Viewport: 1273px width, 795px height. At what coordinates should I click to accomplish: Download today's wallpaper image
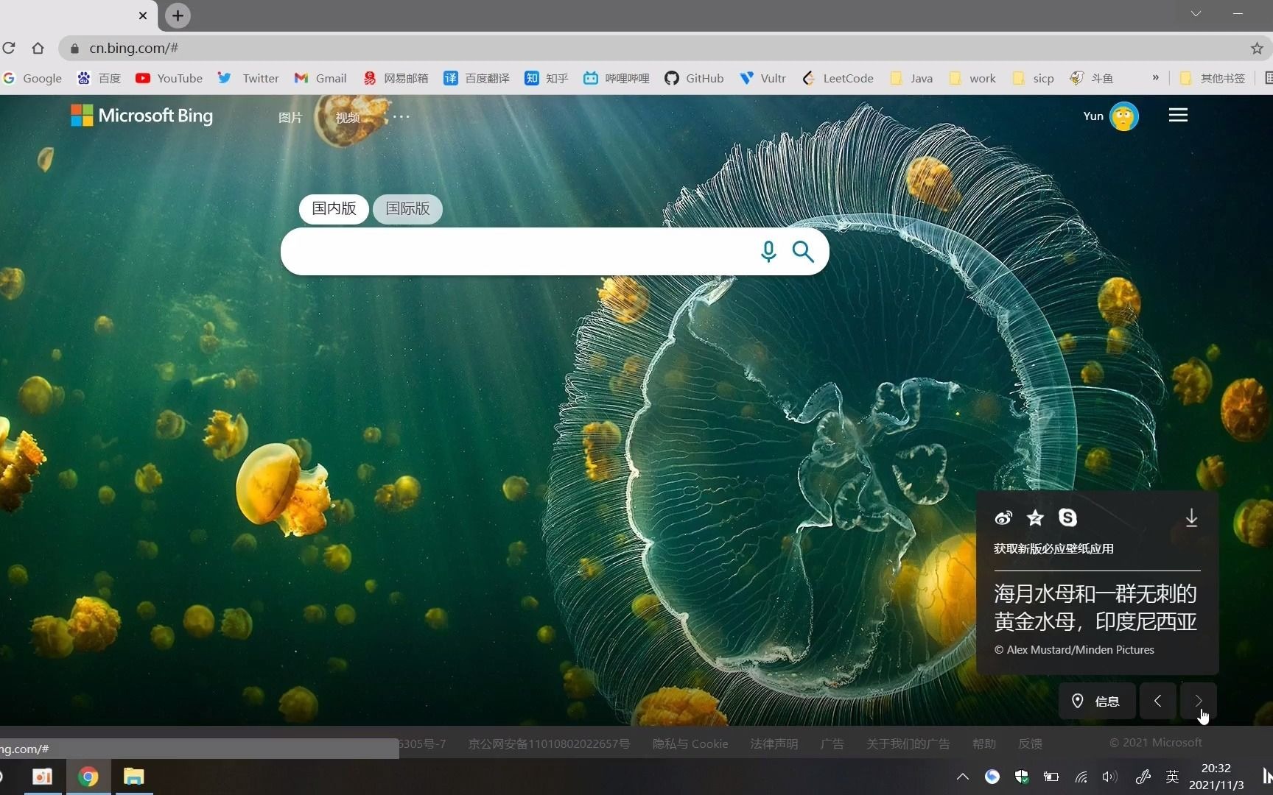pos(1191,518)
